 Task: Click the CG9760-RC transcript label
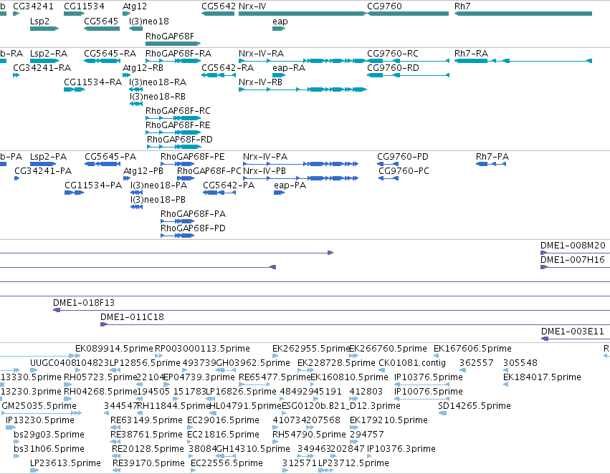(x=393, y=54)
